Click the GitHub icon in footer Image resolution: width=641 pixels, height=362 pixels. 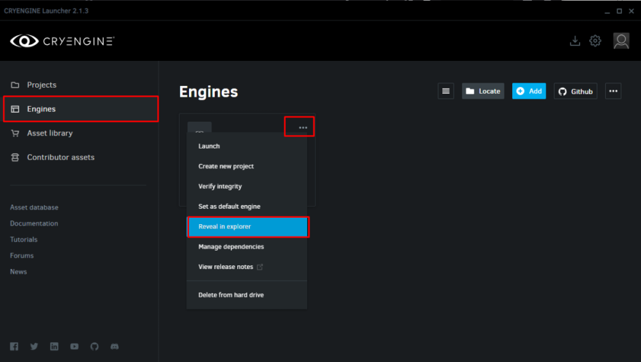(x=94, y=347)
